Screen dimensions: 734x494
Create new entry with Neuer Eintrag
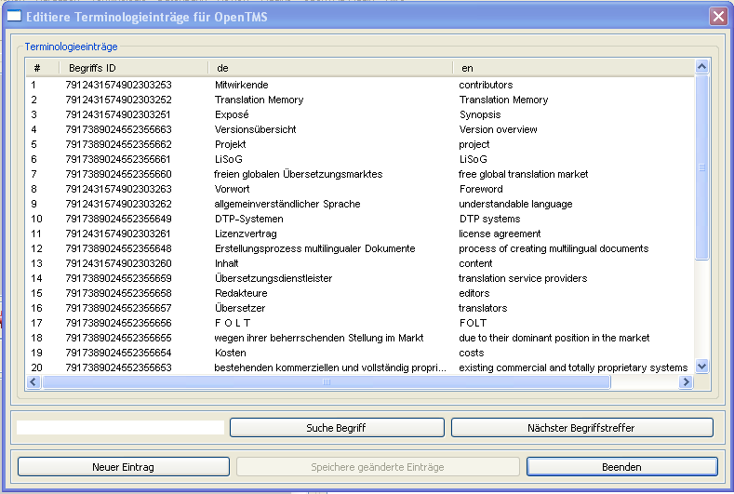[x=124, y=466]
